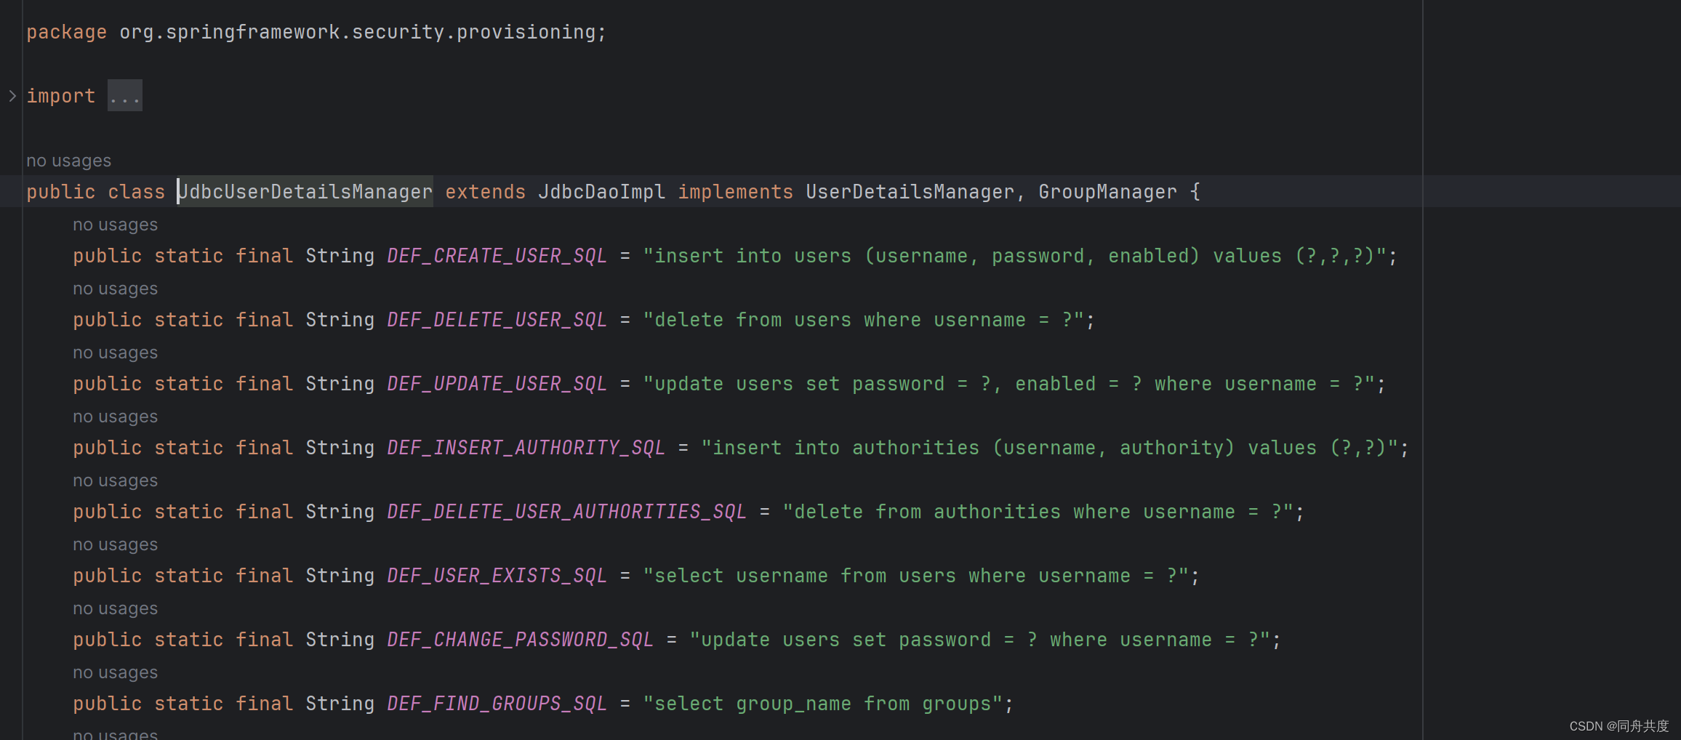
Task: Click the "delete from authorities" SQL string
Action: click(x=1038, y=512)
